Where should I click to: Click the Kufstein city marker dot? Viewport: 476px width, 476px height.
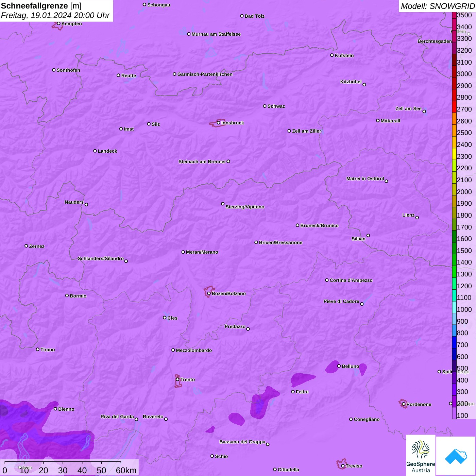click(x=332, y=55)
